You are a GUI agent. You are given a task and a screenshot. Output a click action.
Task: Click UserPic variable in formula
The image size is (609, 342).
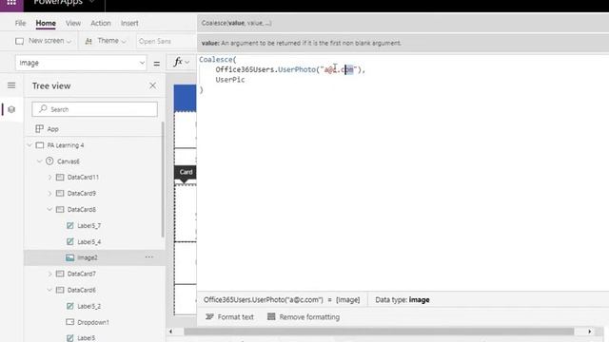click(230, 80)
